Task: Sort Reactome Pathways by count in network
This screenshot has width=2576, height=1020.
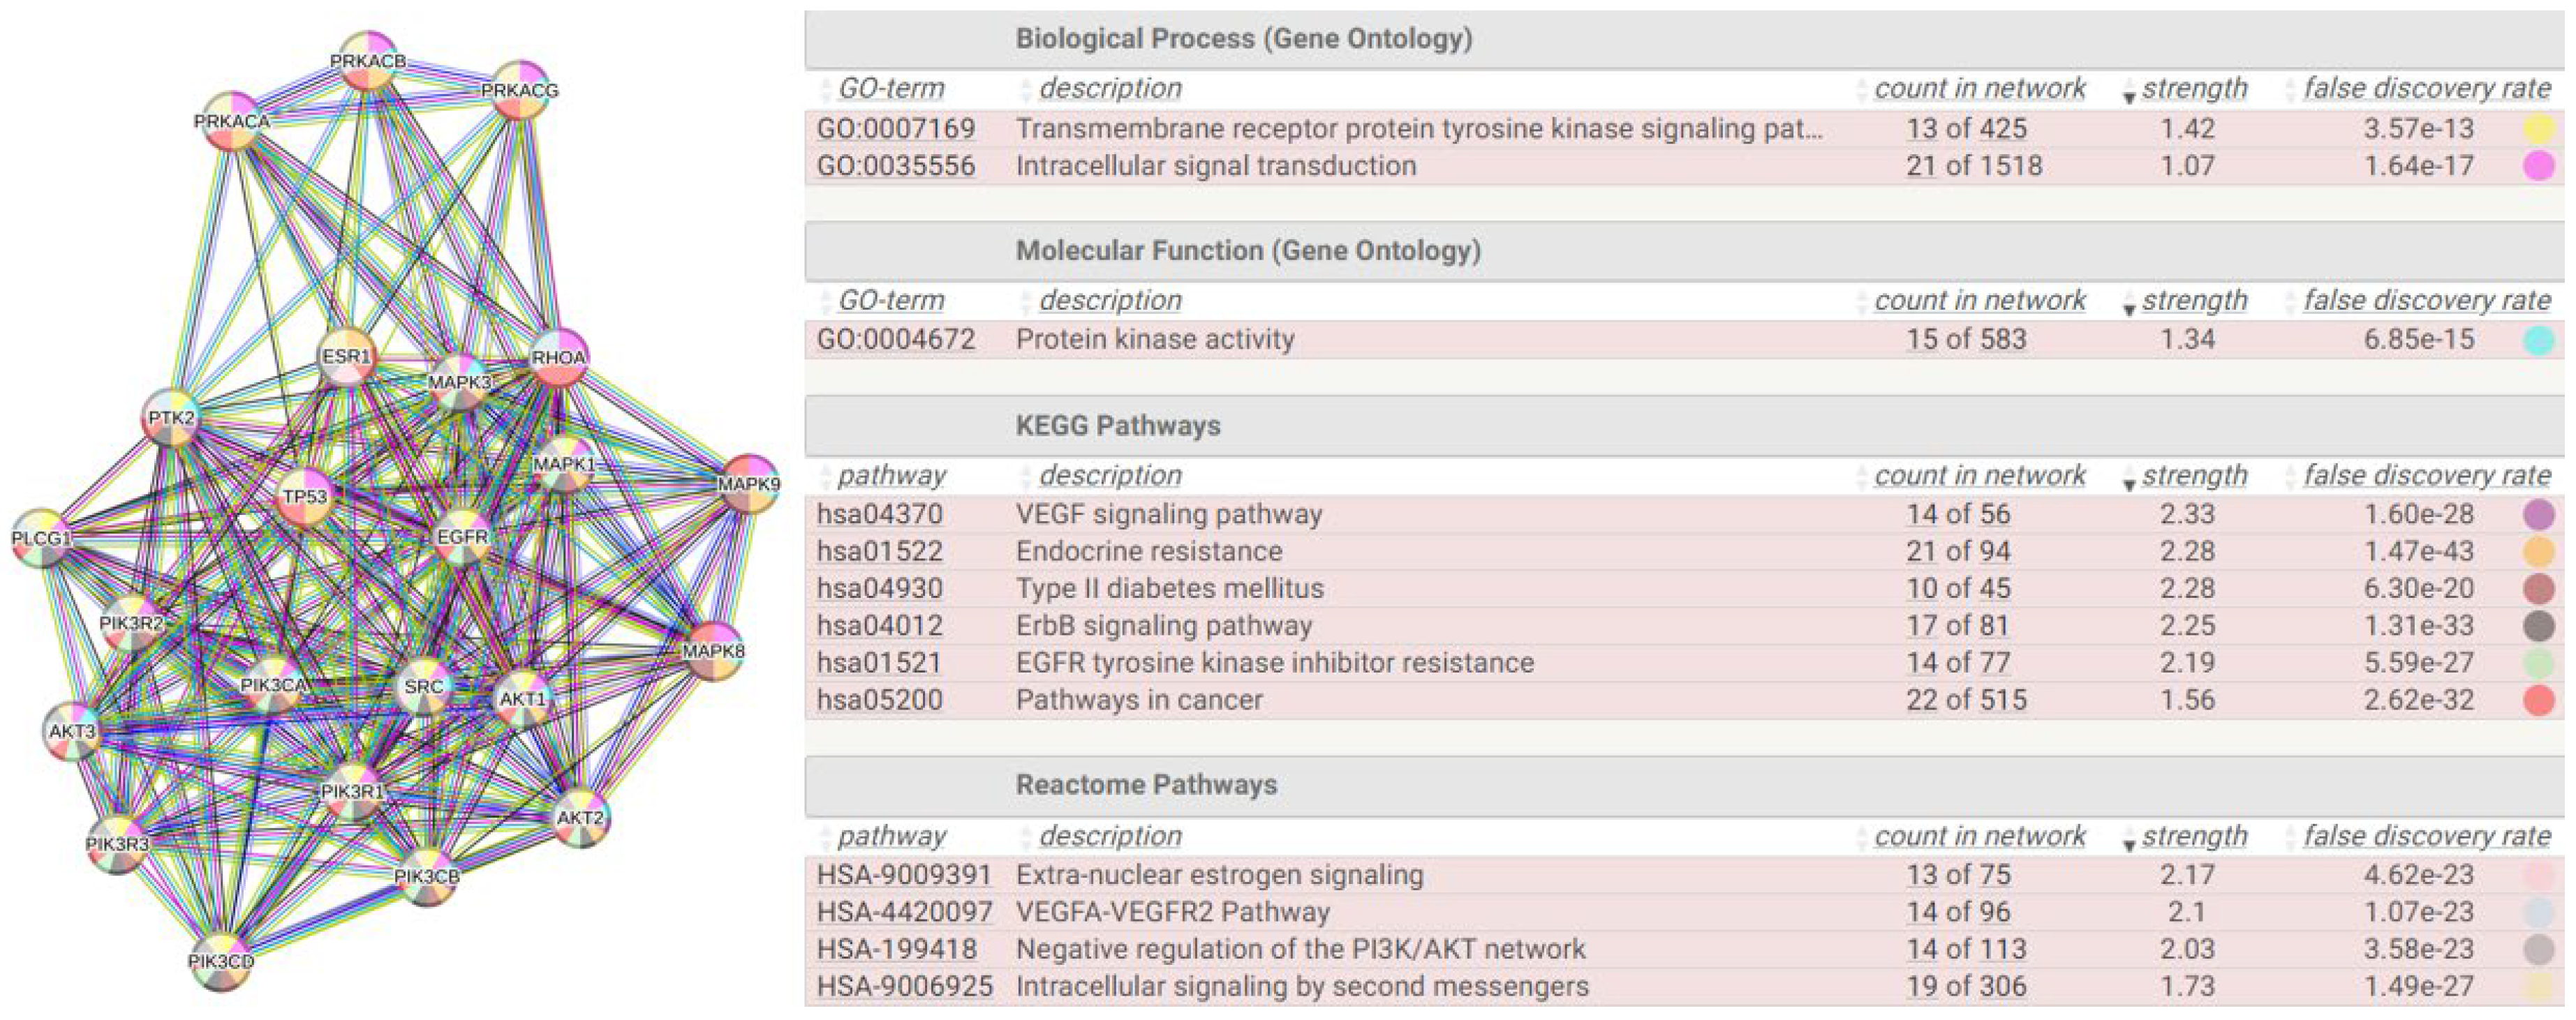Action: 1979,837
